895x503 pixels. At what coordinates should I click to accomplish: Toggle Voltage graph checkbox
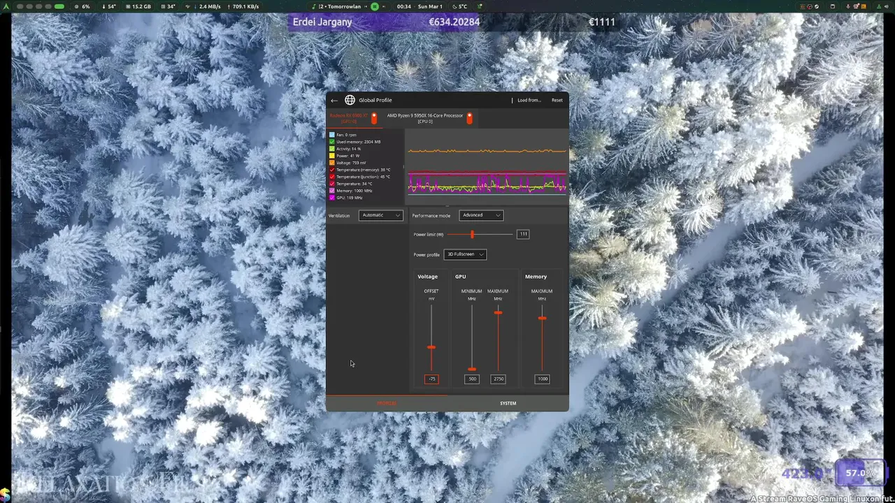[x=332, y=163]
